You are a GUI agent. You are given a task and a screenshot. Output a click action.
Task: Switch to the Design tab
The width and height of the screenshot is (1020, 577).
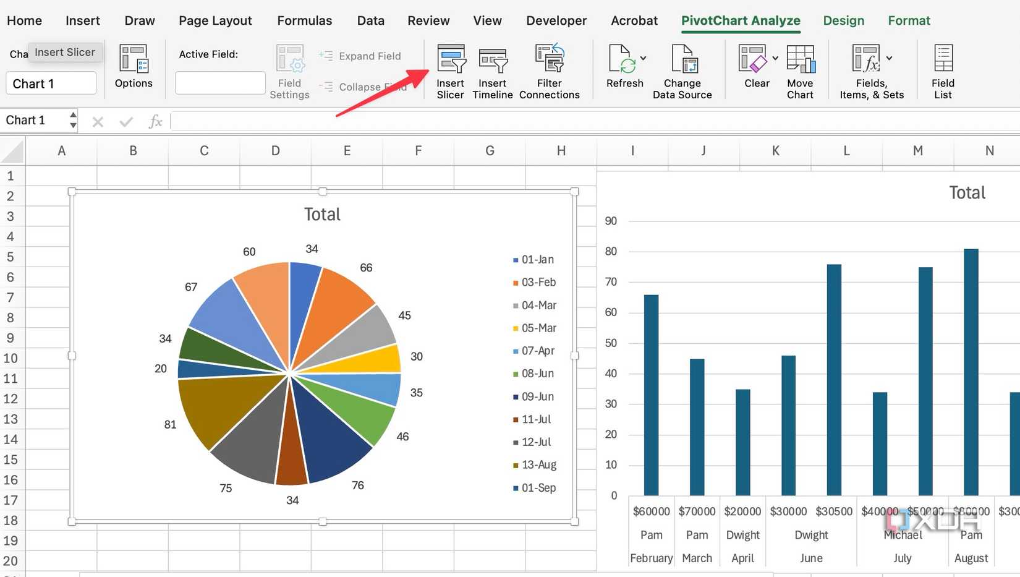[844, 20]
